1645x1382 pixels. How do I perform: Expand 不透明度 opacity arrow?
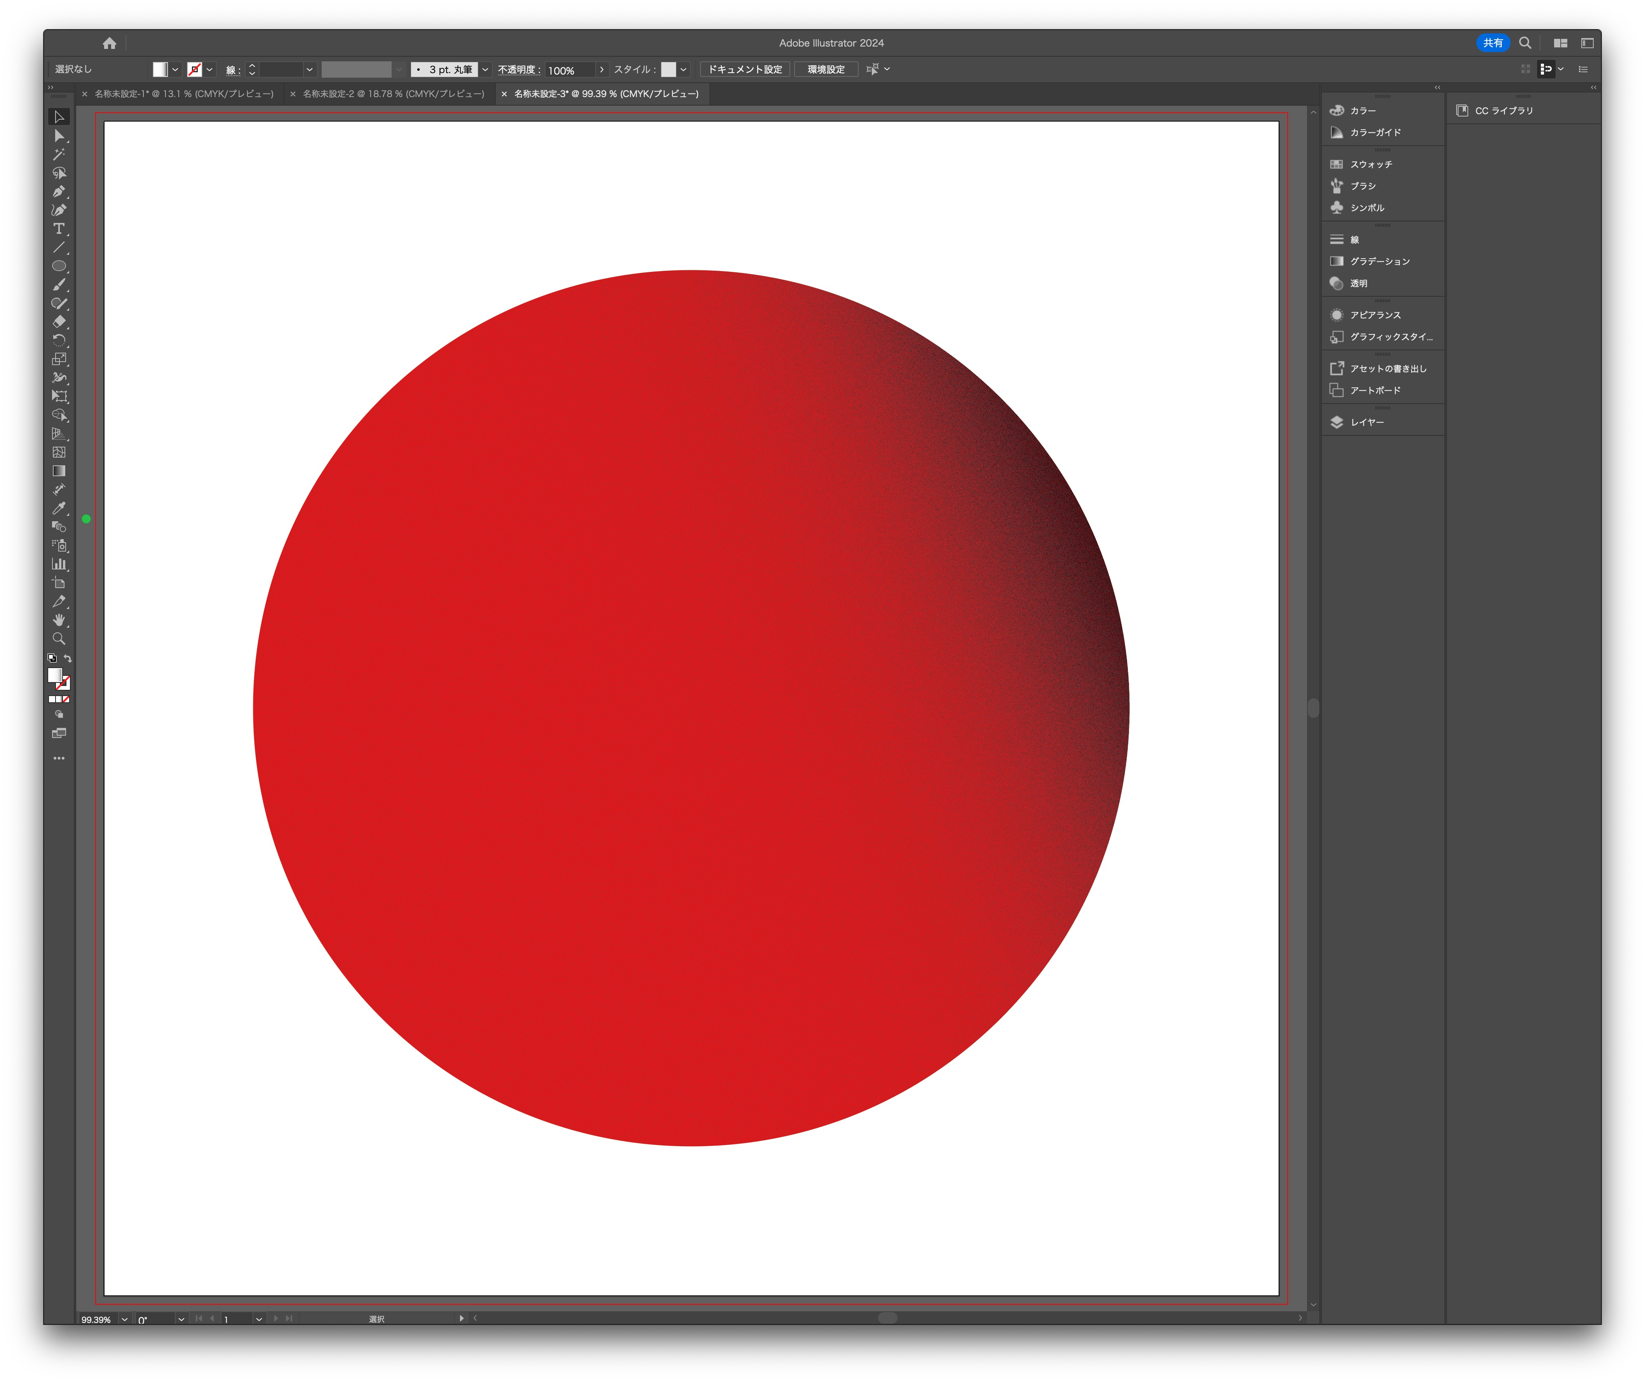click(x=601, y=70)
